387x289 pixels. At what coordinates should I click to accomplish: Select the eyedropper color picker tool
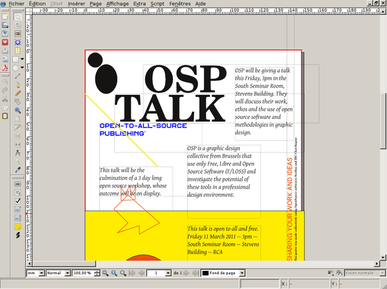click(17, 170)
